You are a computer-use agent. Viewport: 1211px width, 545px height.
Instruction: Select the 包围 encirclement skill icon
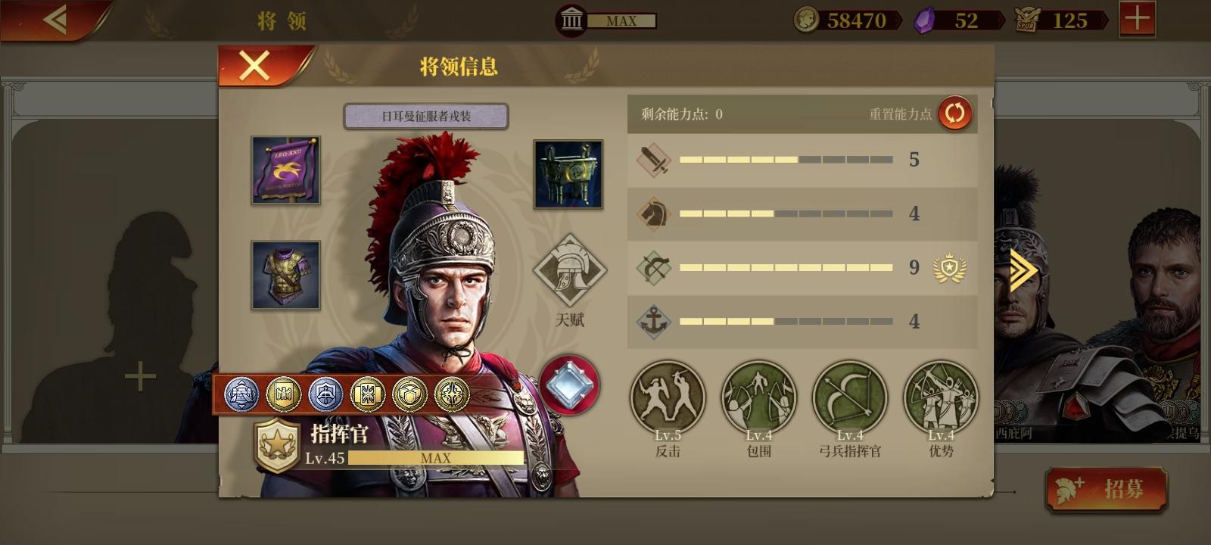pos(758,398)
